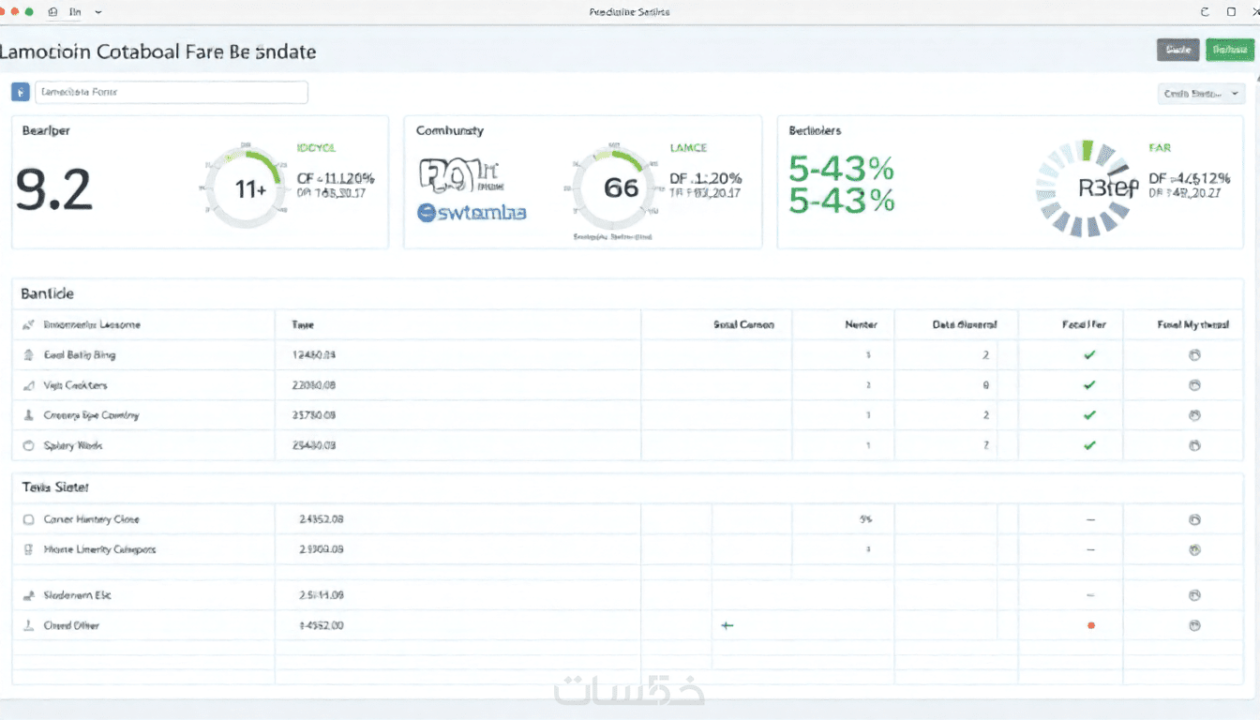Click the row icon beside Sladenam Ek
The width and height of the screenshot is (1260, 720).
27,595
